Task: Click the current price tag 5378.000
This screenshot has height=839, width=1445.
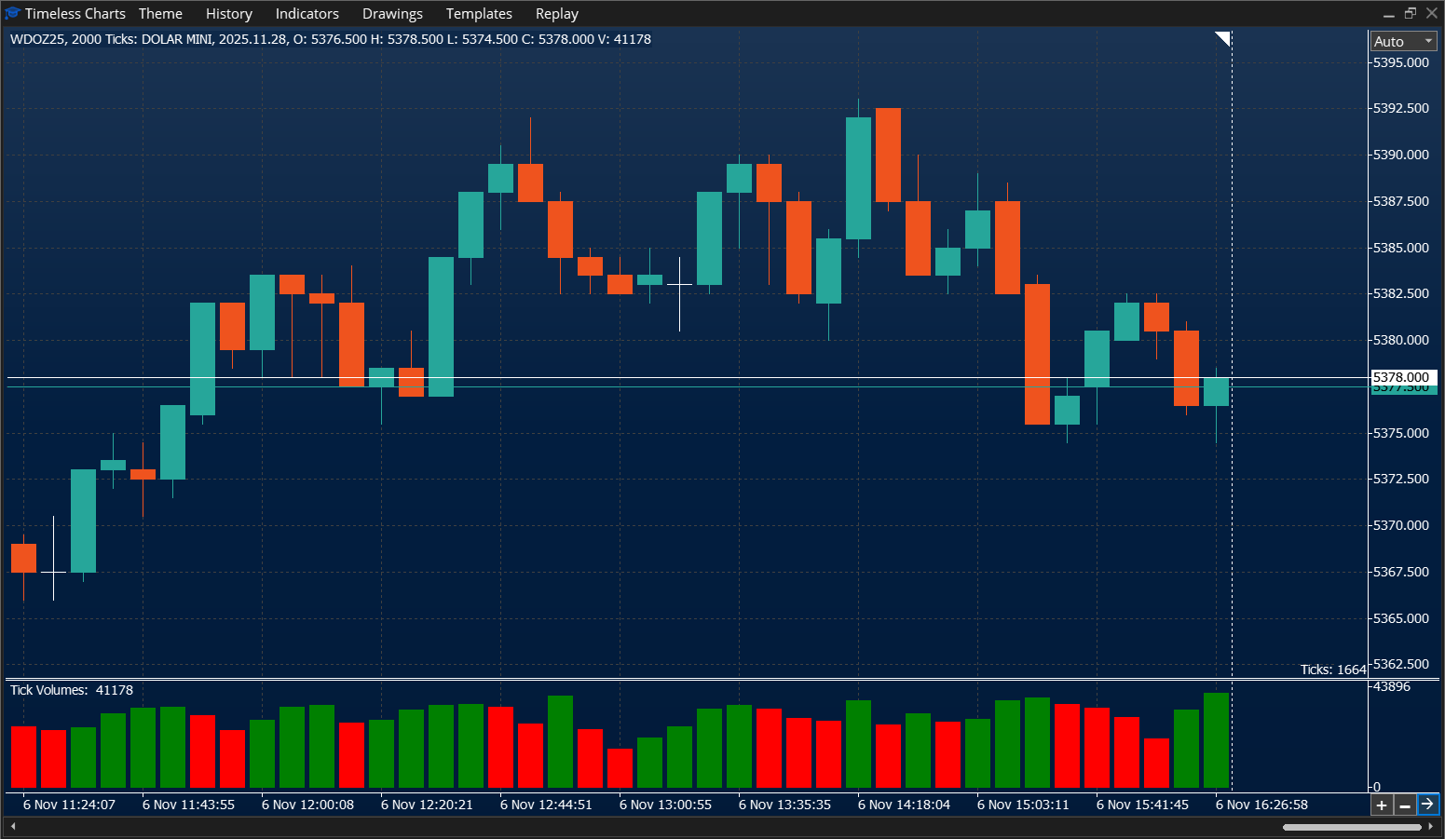Action: tap(1400, 377)
